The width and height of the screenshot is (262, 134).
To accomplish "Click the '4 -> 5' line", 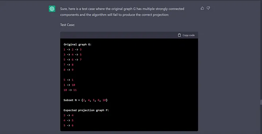I will click(x=68, y=120).
